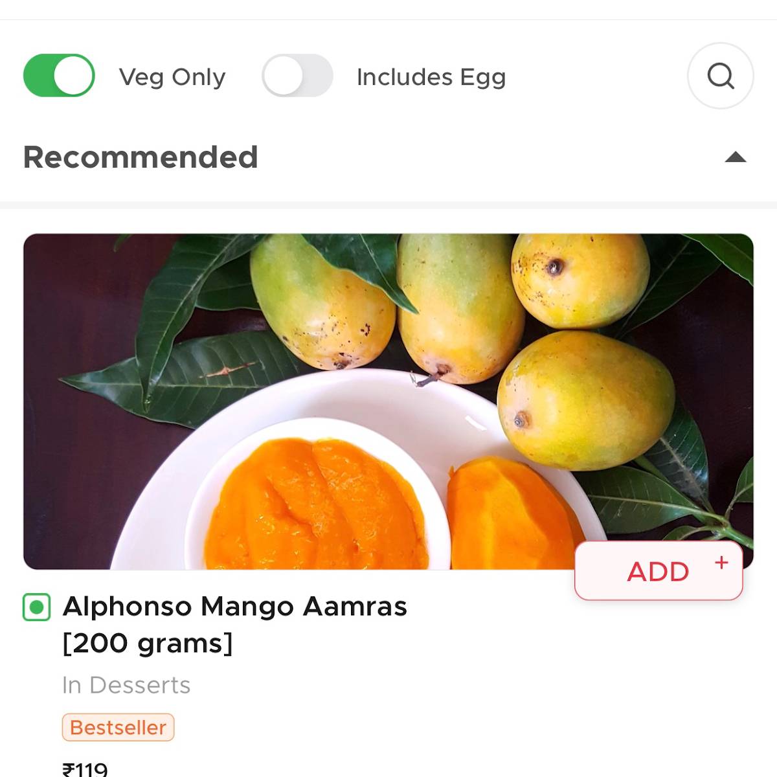
Task: Tap the In Desserts category text
Action: (x=126, y=685)
